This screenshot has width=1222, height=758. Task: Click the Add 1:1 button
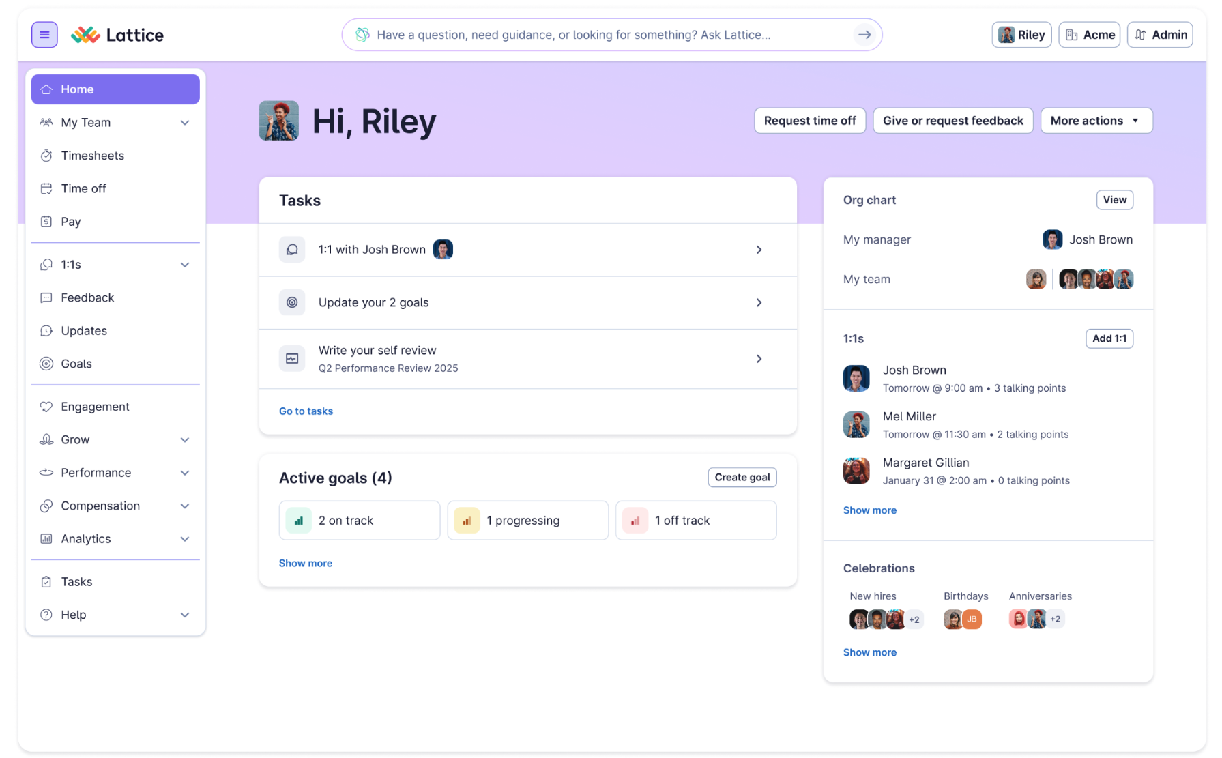point(1109,338)
